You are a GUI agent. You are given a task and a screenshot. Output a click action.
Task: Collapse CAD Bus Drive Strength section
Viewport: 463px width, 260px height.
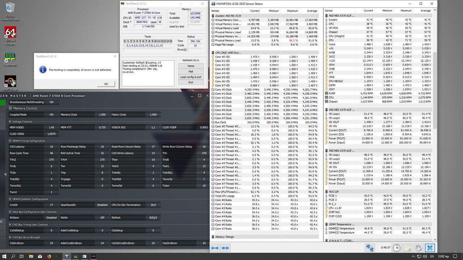point(10,237)
